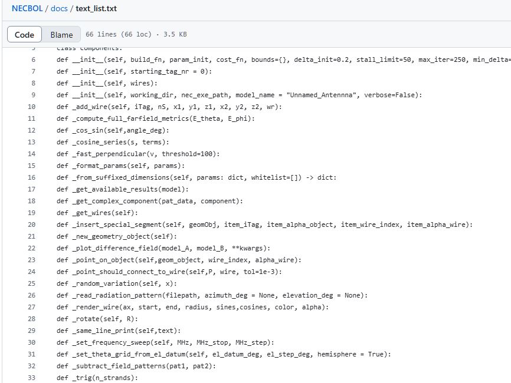
Task: Click the _set_frequency_sweep code line
Action: click(x=165, y=342)
